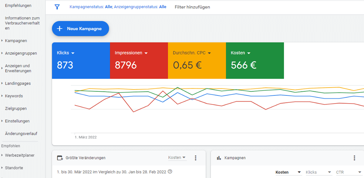The width and height of the screenshot is (364, 178).
Task: Expand Keywords in the sidebar
Action: coord(2,96)
